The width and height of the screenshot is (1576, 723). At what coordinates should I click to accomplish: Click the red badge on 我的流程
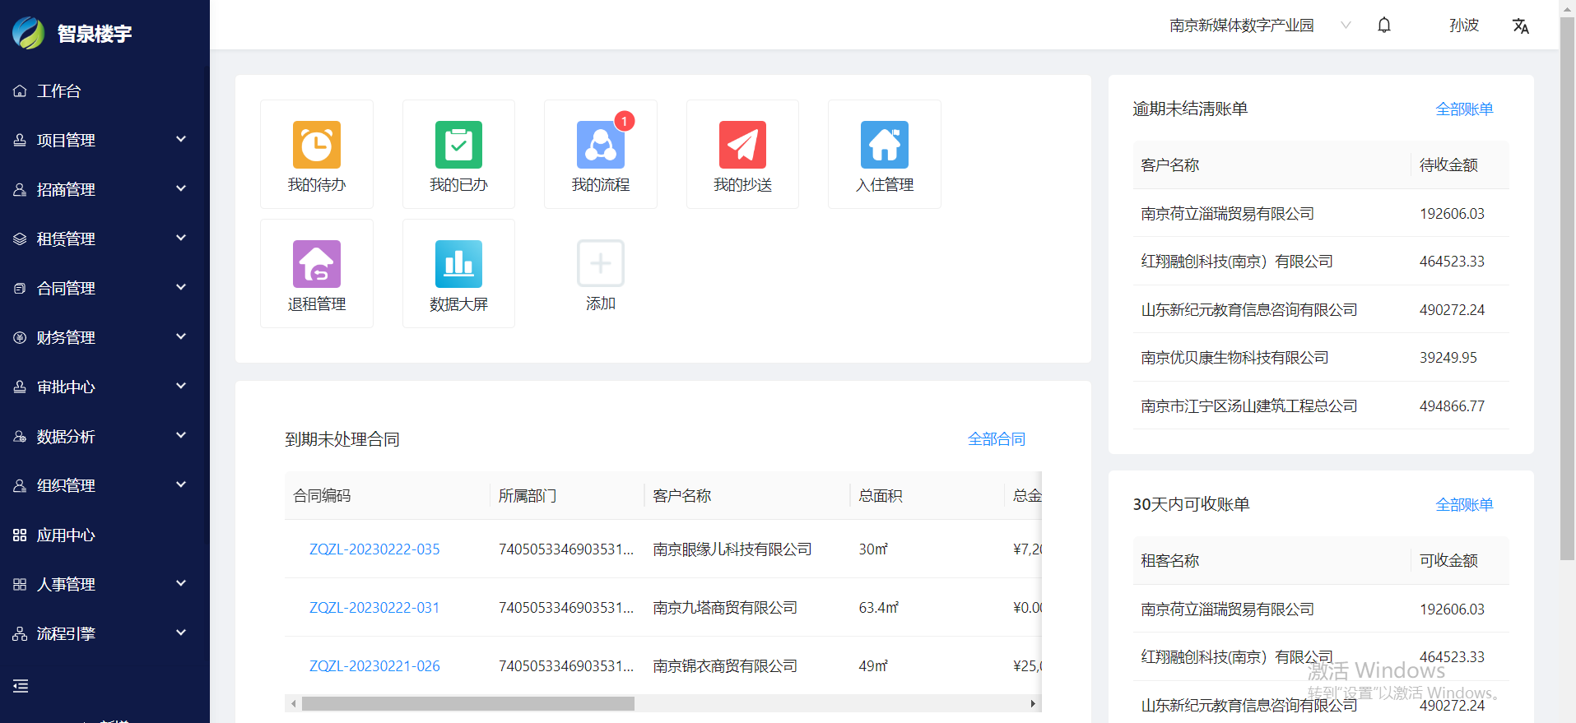[625, 121]
